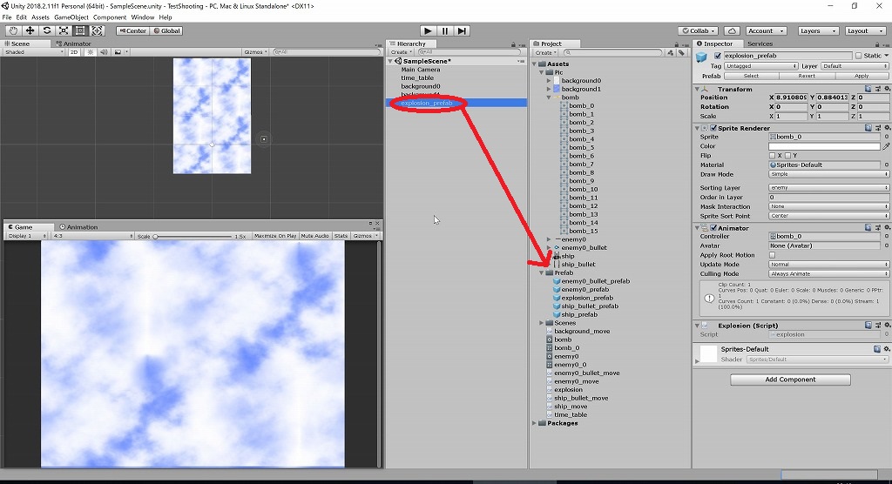Screen dimensions: 892x484
Task: Enable Apply Root Motion checkbox
Action: [x=772, y=255]
